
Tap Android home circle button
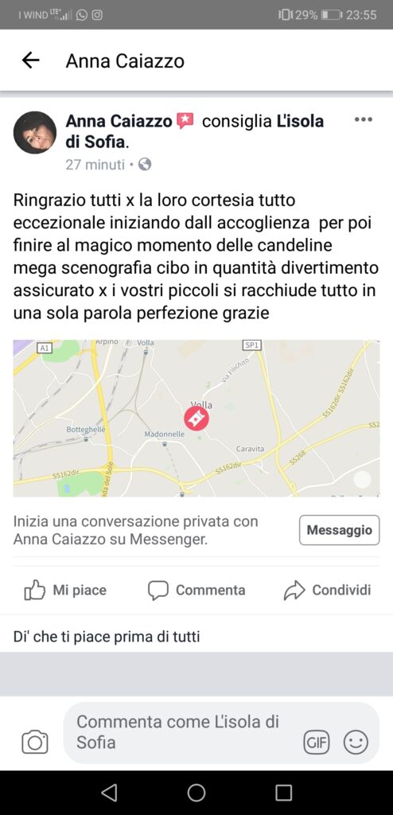click(x=196, y=793)
